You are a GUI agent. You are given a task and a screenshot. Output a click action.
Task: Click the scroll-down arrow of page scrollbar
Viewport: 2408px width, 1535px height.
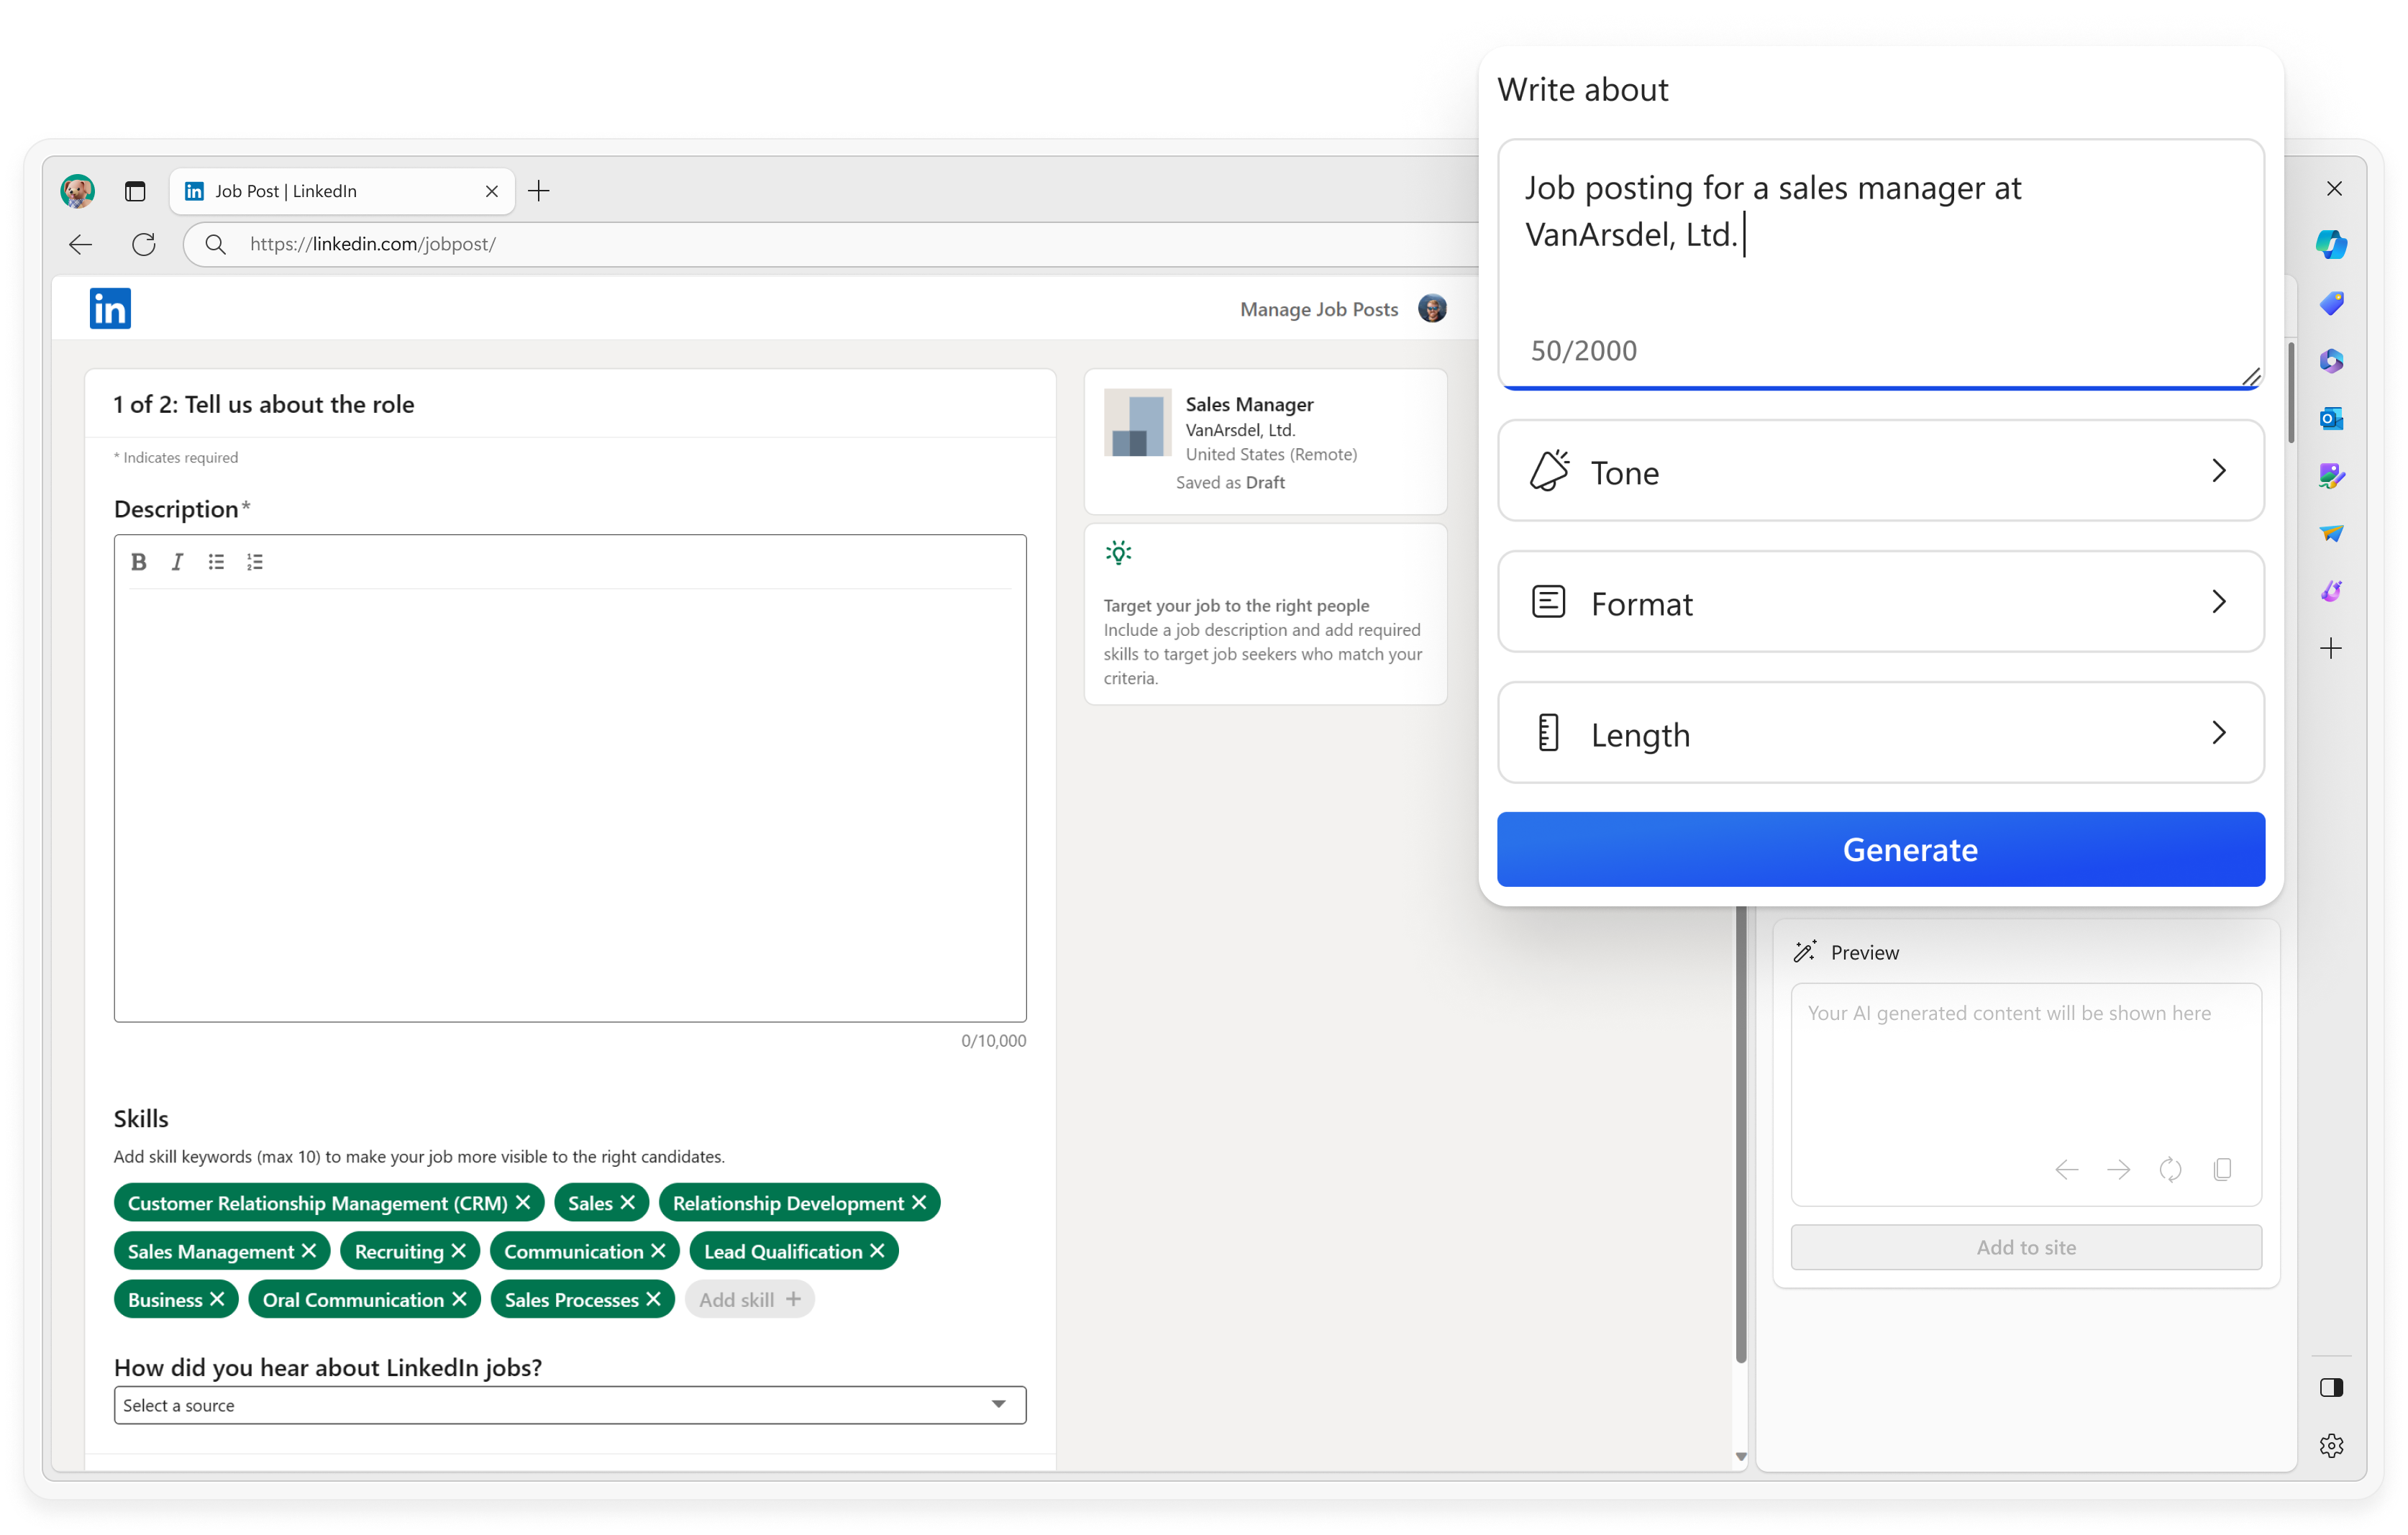(1740, 1457)
